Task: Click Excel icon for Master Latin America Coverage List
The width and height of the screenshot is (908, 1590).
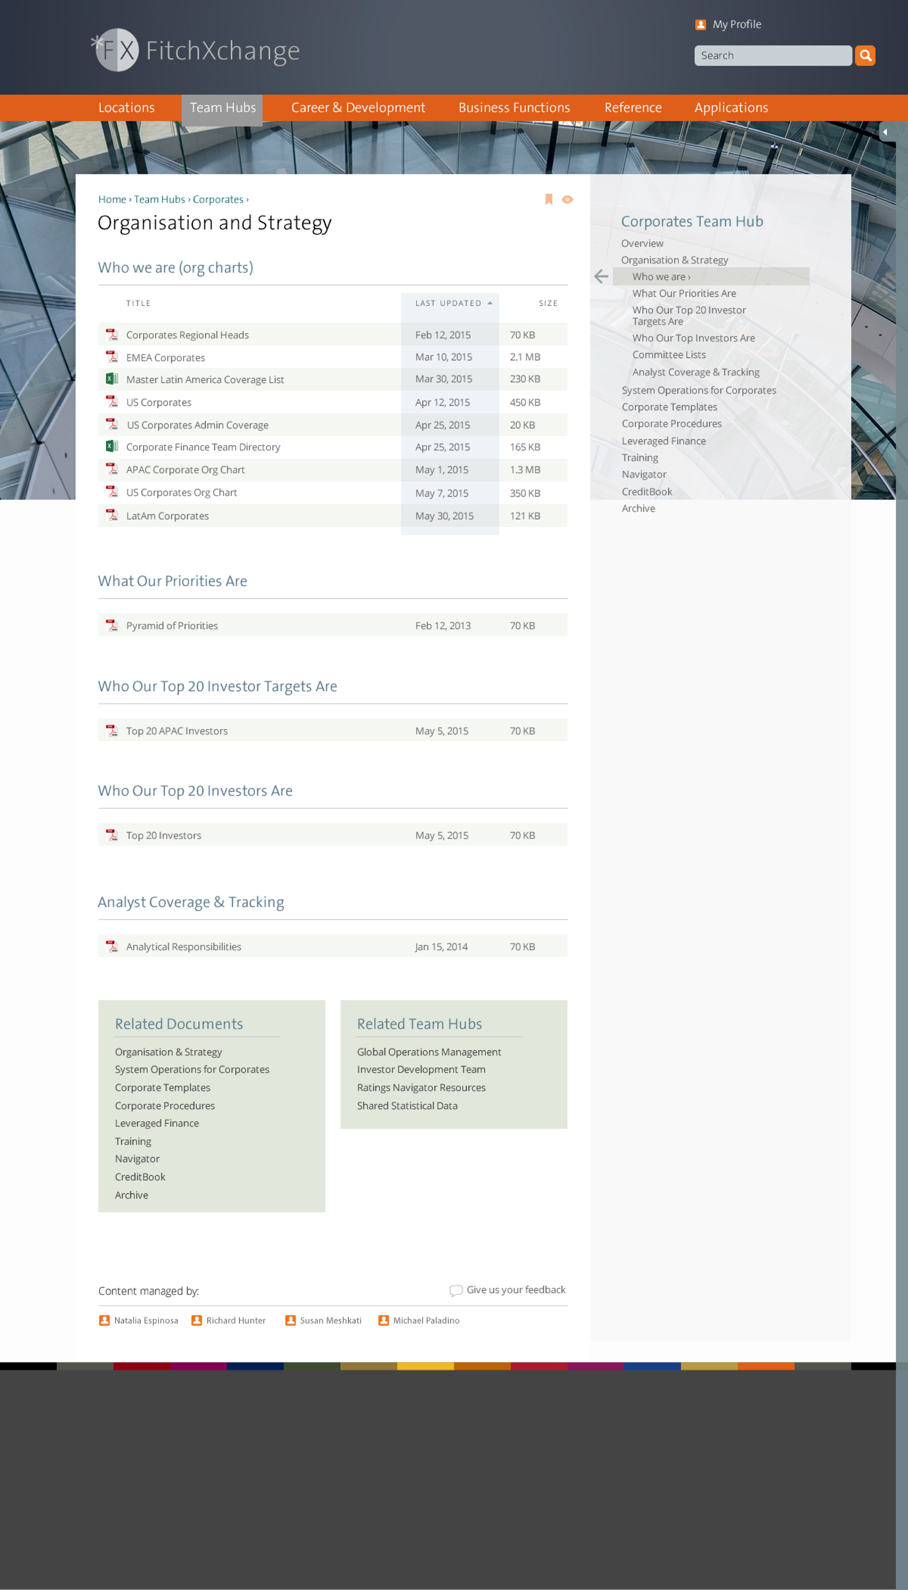Action: pyautogui.click(x=112, y=379)
